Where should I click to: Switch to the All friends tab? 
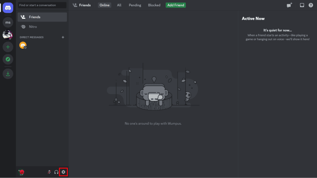click(x=119, y=5)
